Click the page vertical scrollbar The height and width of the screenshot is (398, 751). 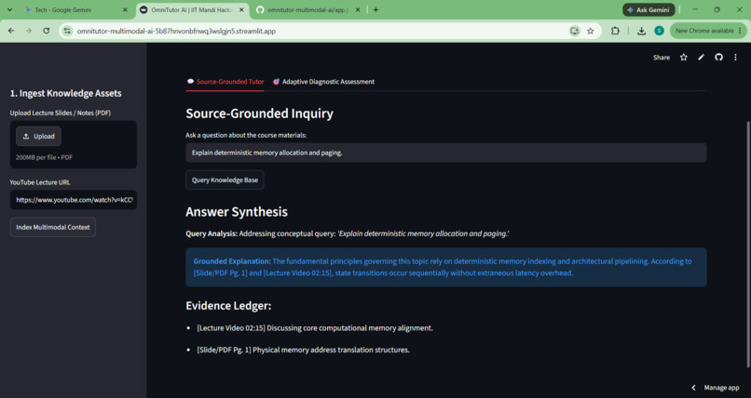(x=748, y=244)
